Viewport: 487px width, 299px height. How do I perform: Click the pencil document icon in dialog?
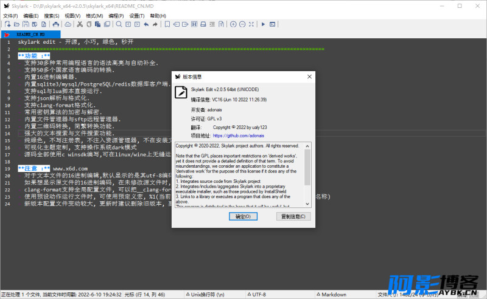[x=181, y=92]
